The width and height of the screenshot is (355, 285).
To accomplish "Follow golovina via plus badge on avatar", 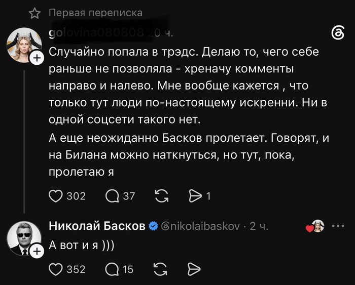I will pyautogui.click(x=37, y=58).
